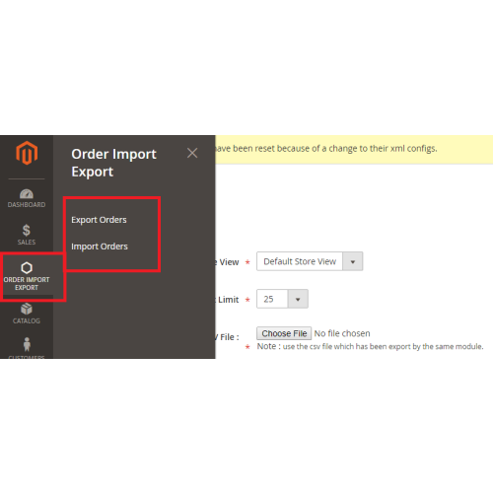Close the Order Import Export submenu

click(192, 153)
